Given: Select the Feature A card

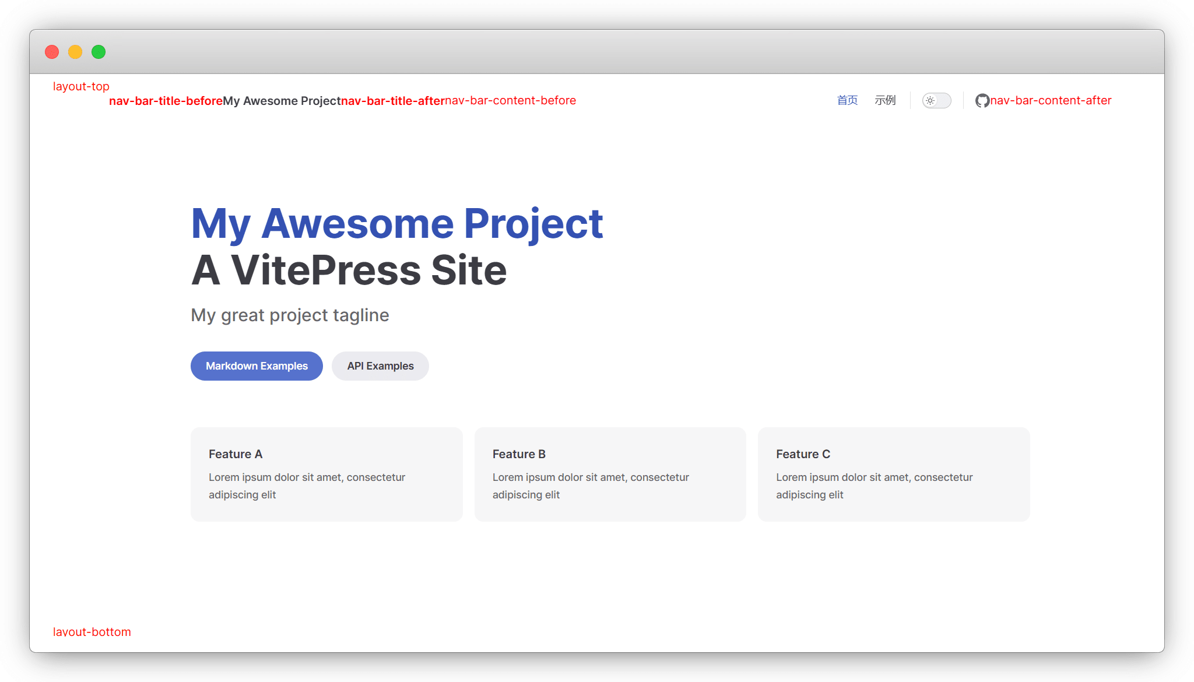Looking at the screenshot, I should [326, 474].
